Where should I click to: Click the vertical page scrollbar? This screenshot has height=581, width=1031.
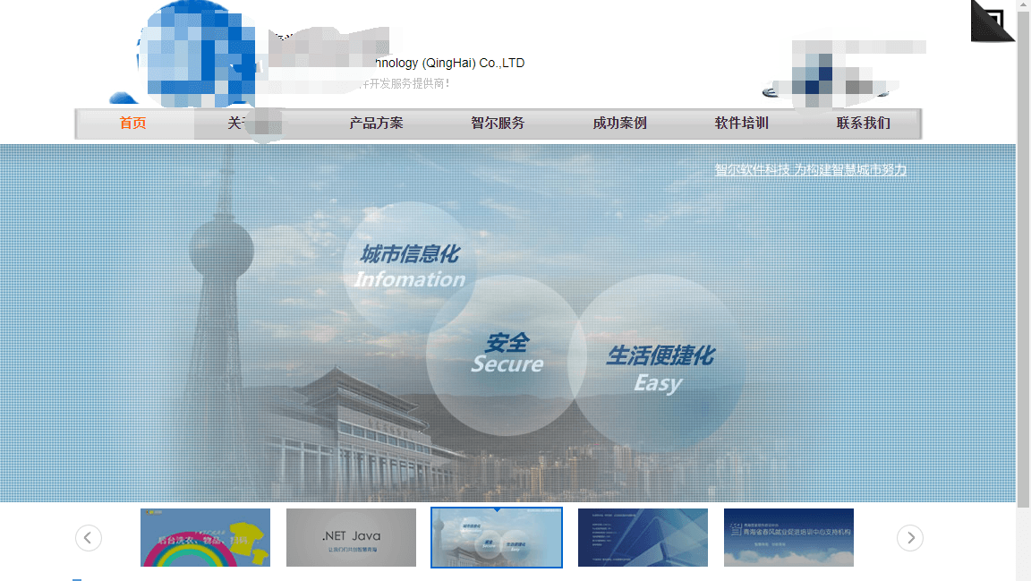pos(1023,269)
